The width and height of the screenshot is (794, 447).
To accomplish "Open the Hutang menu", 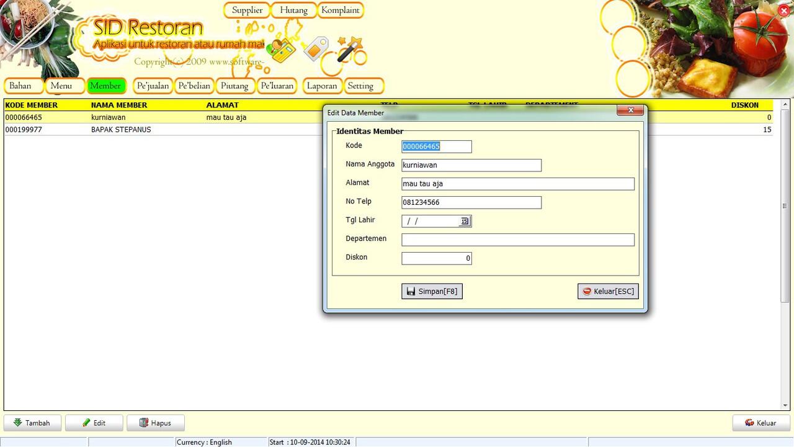I will pyautogui.click(x=293, y=10).
